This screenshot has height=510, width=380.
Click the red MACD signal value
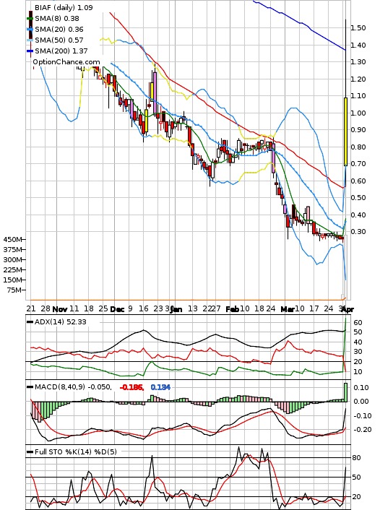coord(131,387)
